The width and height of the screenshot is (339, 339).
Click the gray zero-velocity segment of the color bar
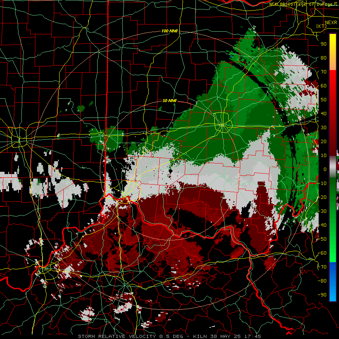[x=333, y=167]
